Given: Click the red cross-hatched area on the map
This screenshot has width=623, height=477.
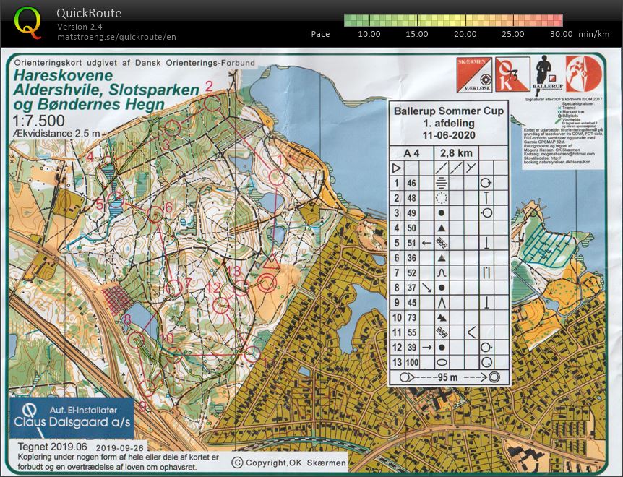Looking at the screenshot, I should 118,300.
